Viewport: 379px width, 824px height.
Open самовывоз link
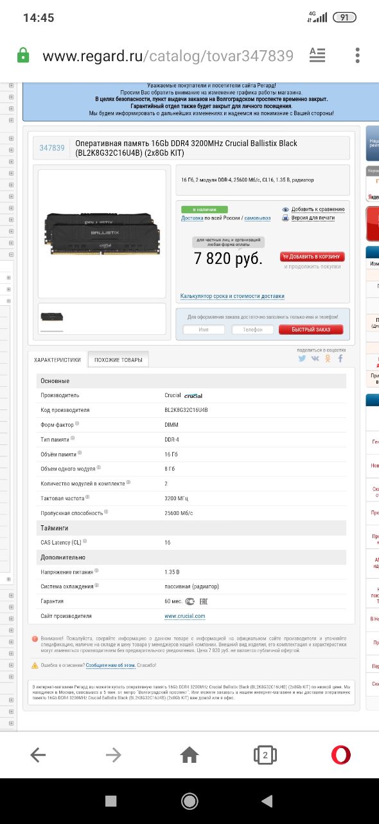coord(258,218)
